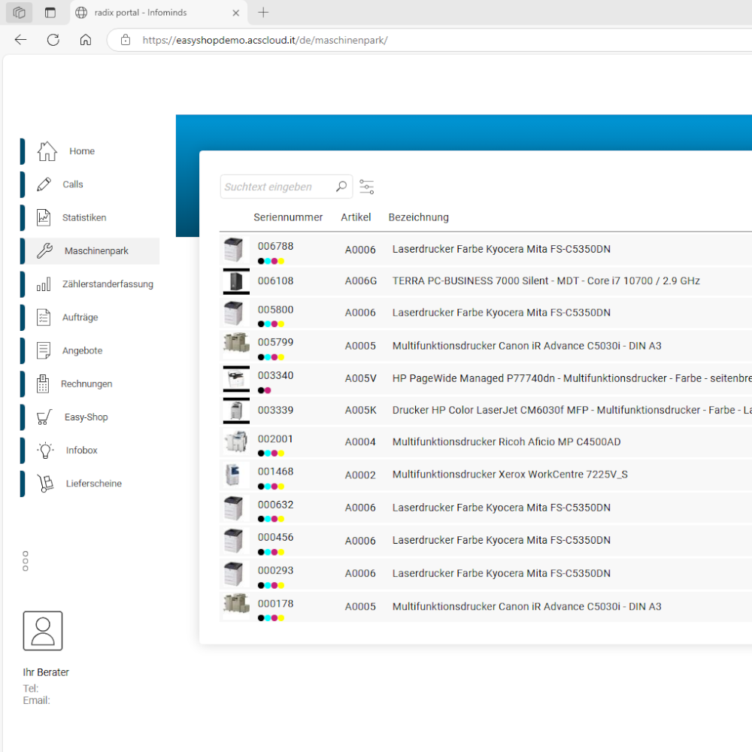Select serial number 003339
Screen dimensions: 752x752
pyautogui.click(x=276, y=410)
